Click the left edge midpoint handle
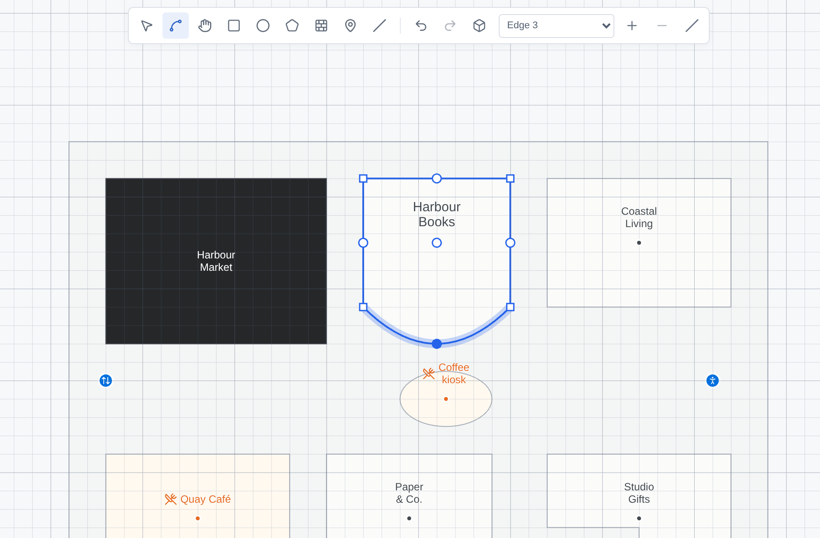820x538 pixels. tap(363, 243)
